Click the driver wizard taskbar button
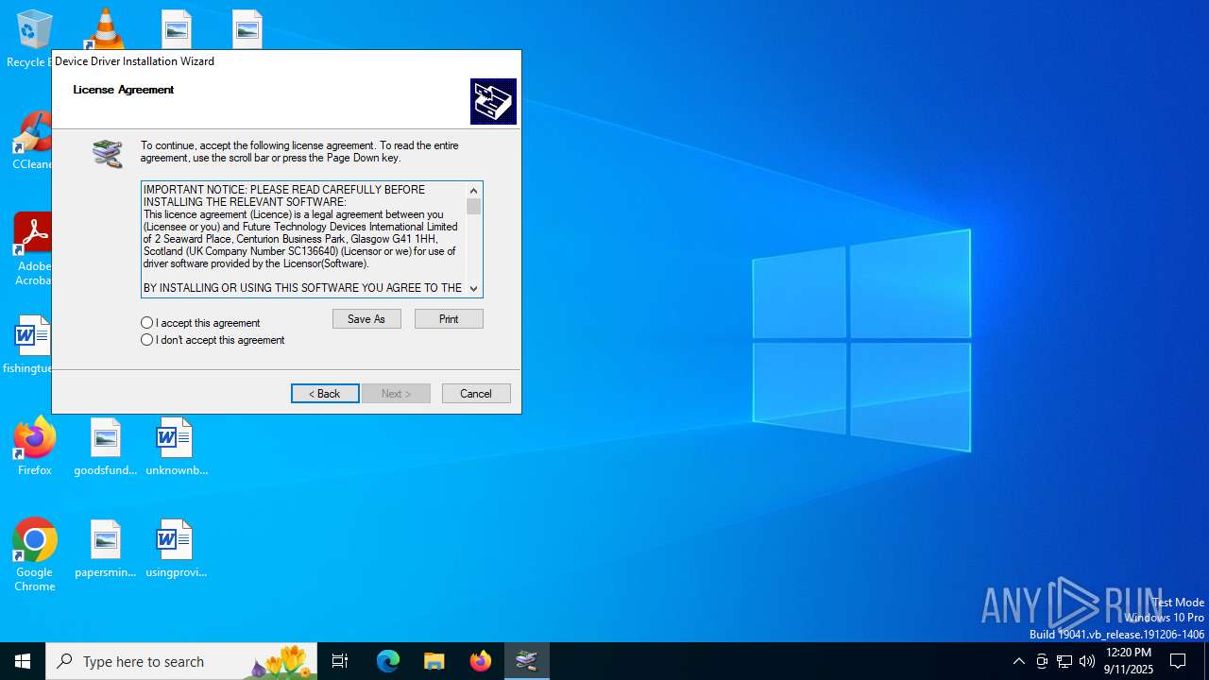Viewport: 1209px width, 680px height. click(527, 661)
